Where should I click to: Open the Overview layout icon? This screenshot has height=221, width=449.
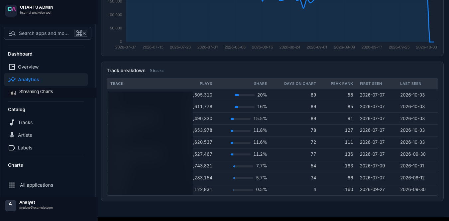pyautogui.click(x=12, y=67)
